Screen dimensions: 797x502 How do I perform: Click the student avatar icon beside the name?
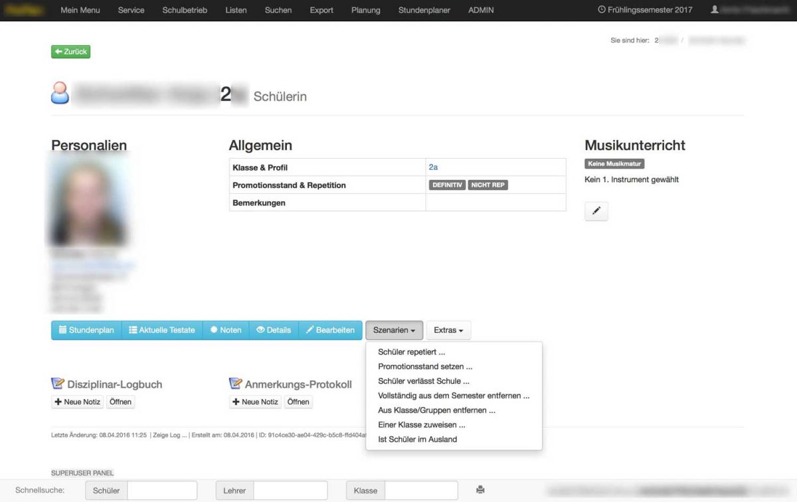click(x=60, y=94)
